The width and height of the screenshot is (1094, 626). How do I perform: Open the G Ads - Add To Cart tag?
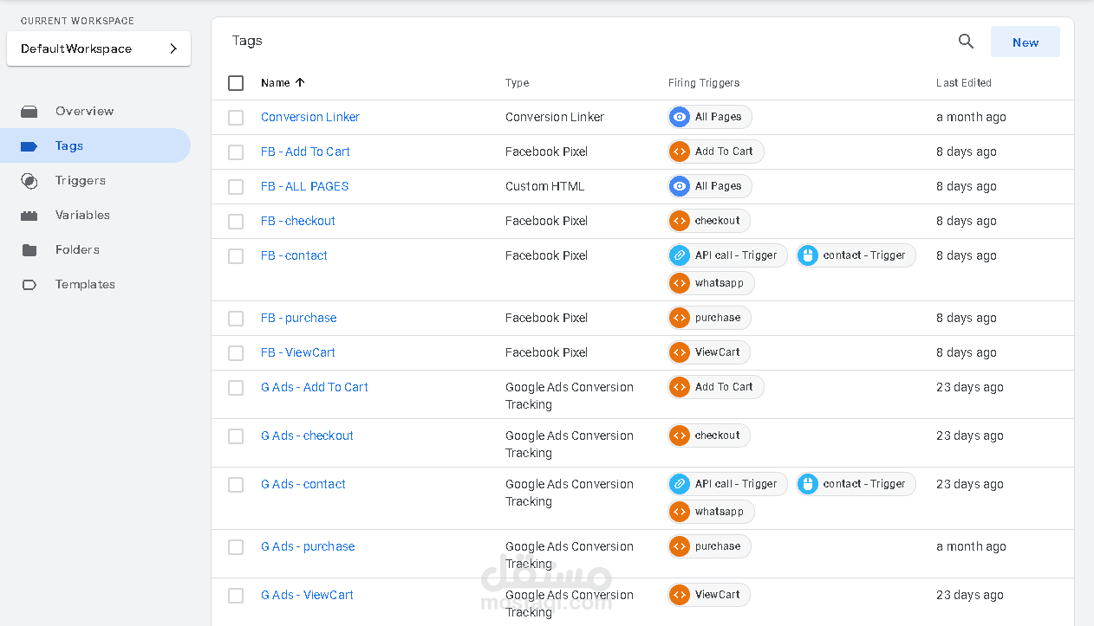315,387
